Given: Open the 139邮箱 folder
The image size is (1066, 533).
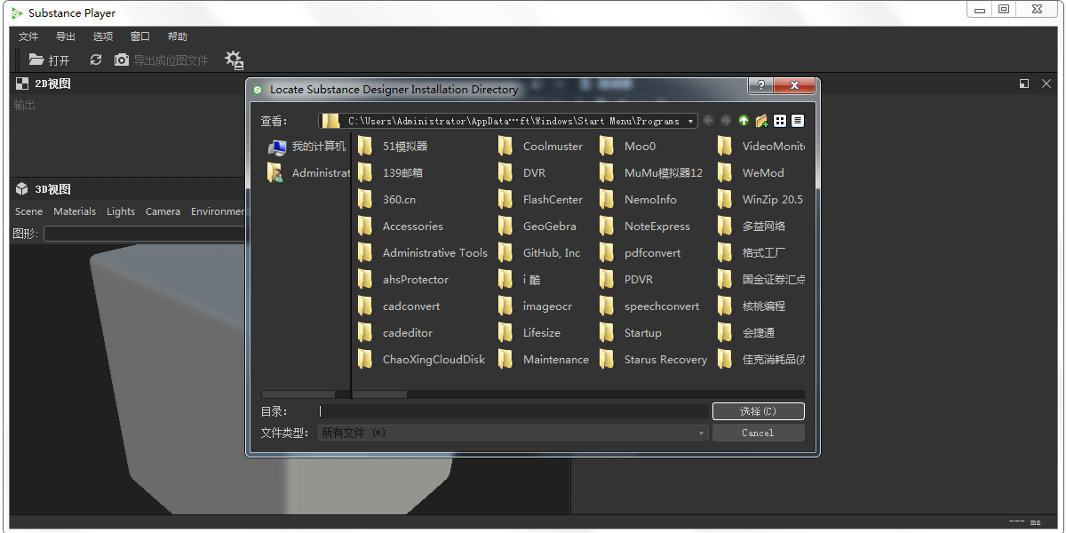Looking at the screenshot, I should (390, 173).
